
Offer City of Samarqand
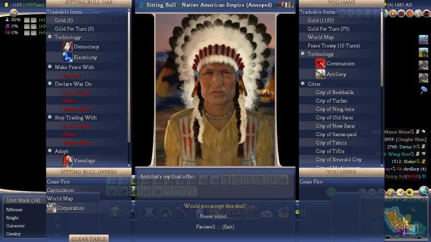(336, 134)
